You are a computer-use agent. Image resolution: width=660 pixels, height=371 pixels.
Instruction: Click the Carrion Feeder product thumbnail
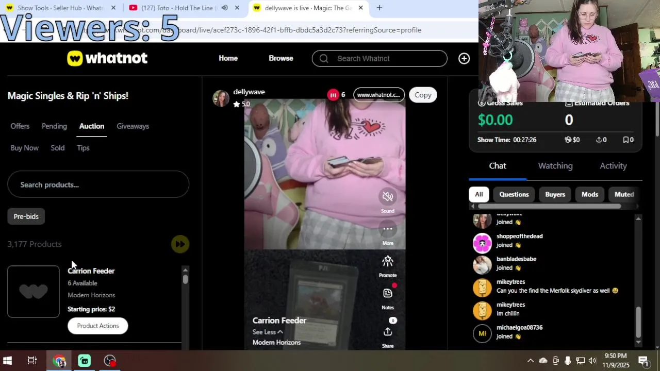[34, 292]
